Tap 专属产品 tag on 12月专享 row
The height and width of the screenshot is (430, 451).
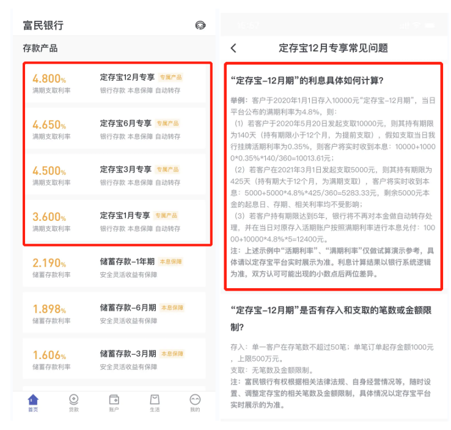[171, 77]
